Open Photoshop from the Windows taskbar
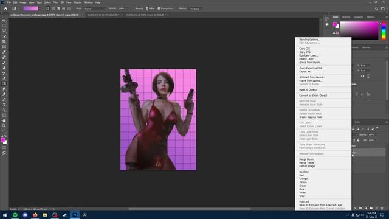The width and height of the screenshot is (389, 219). [74, 215]
